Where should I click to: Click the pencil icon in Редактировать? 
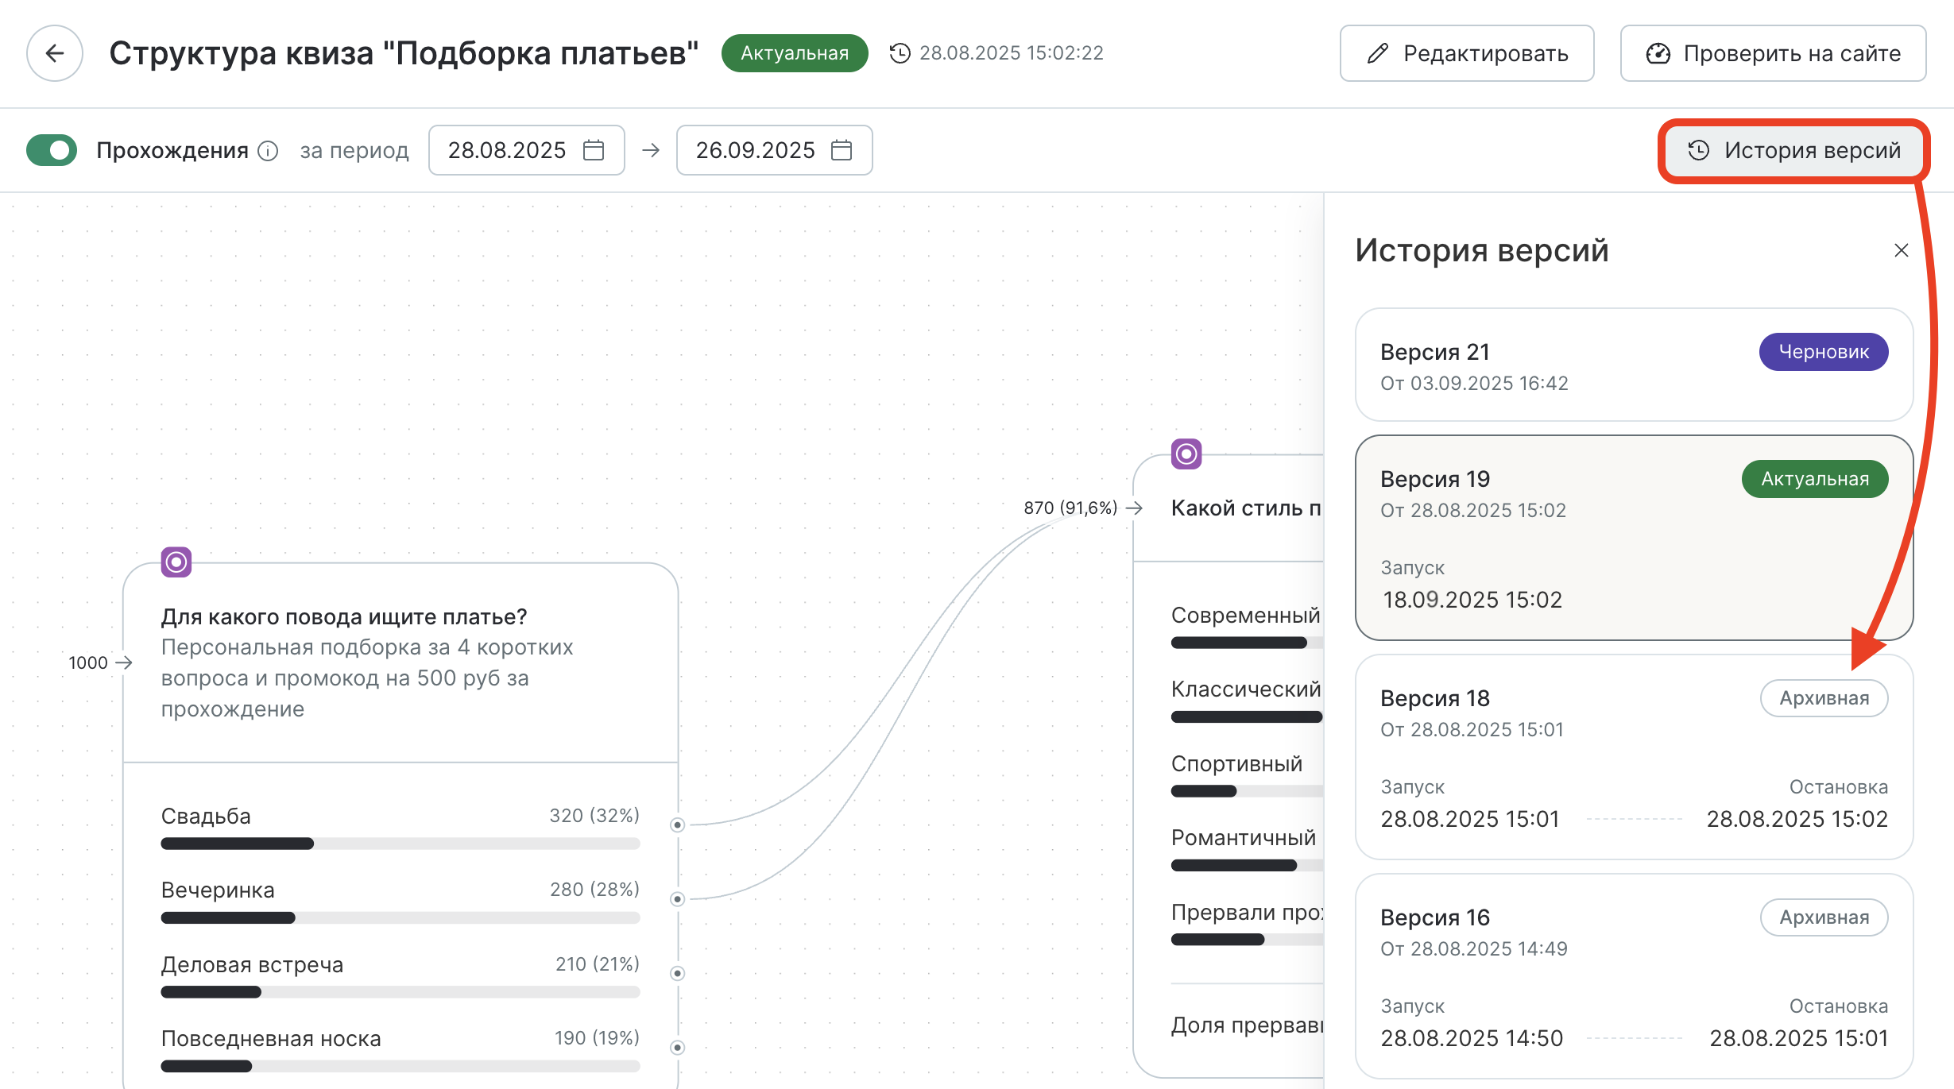pyautogui.click(x=1377, y=53)
